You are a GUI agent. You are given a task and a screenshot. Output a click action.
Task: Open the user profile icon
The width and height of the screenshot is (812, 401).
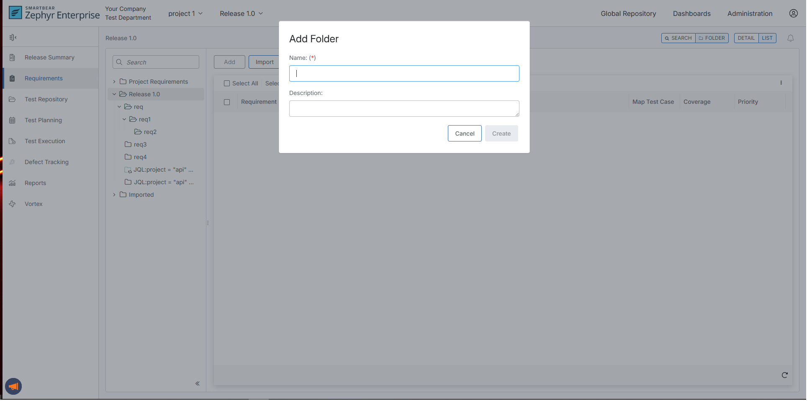(793, 13)
